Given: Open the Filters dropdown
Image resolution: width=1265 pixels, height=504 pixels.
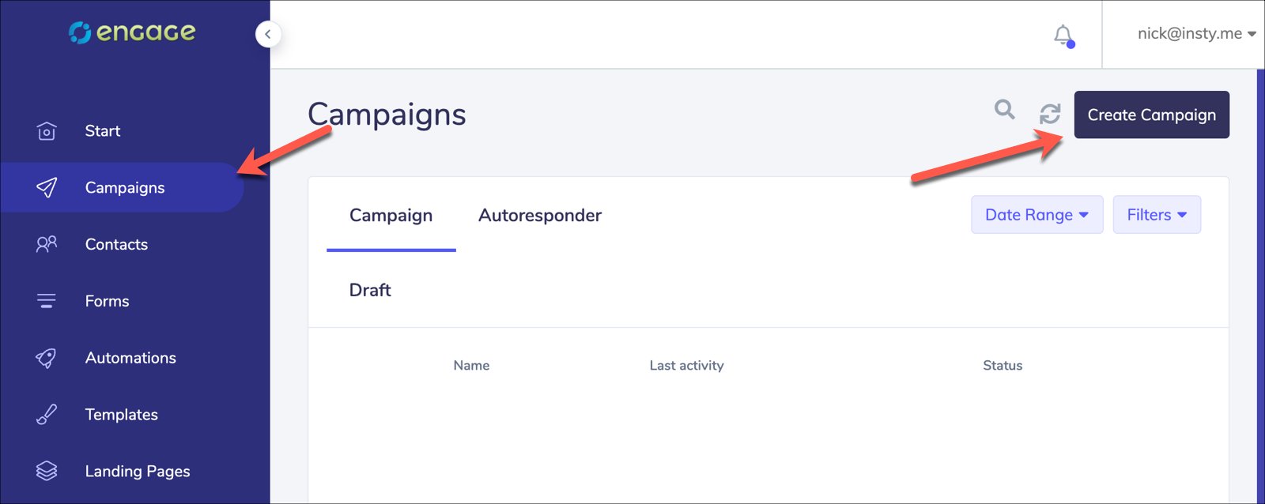Looking at the screenshot, I should [x=1157, y=215].
